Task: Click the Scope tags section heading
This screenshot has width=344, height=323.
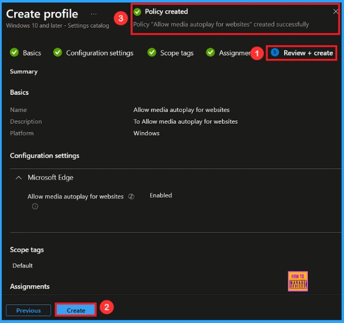Action: click(27, 250)
